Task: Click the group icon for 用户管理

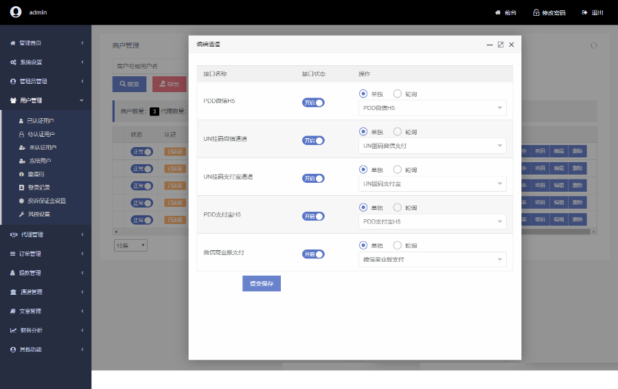Action: tap(13, 100)
